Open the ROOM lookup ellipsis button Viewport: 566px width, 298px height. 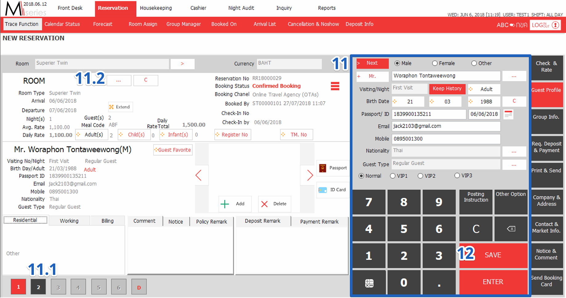coord(119,81)
